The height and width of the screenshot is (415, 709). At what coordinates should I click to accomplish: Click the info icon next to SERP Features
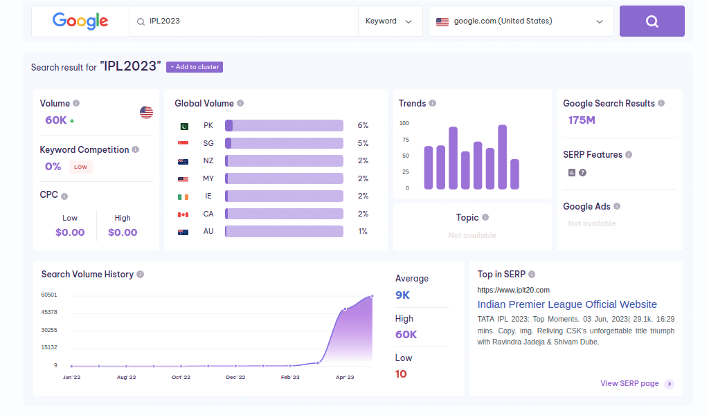pos(629,154)
